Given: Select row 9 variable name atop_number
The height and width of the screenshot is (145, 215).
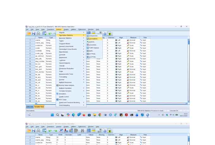Looking at the screenshot, I should (40, 61).
